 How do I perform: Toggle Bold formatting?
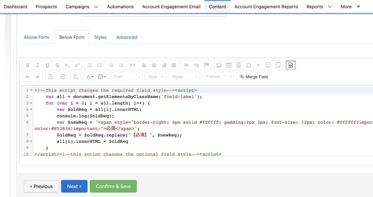click(x=27, y=65)
